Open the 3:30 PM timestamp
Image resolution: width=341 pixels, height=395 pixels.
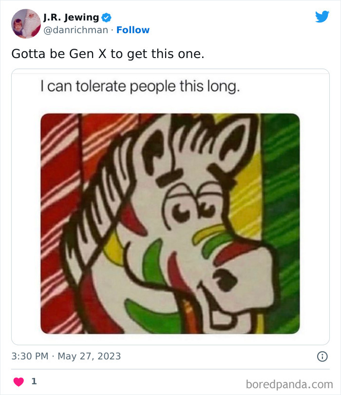click(x=30, y=356)
